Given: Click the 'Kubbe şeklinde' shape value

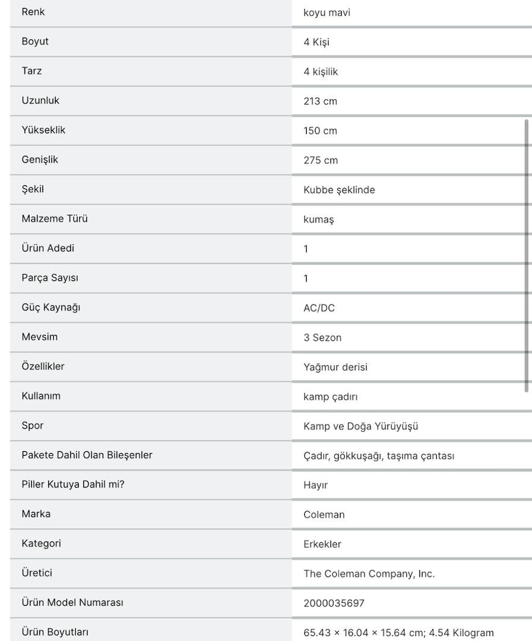Looking at the screenshot, I should click(339, 190).
